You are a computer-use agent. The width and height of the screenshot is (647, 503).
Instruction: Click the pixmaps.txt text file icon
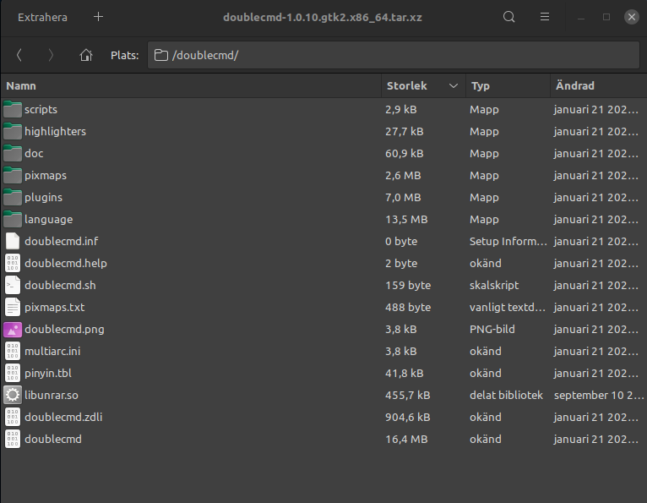13,307
